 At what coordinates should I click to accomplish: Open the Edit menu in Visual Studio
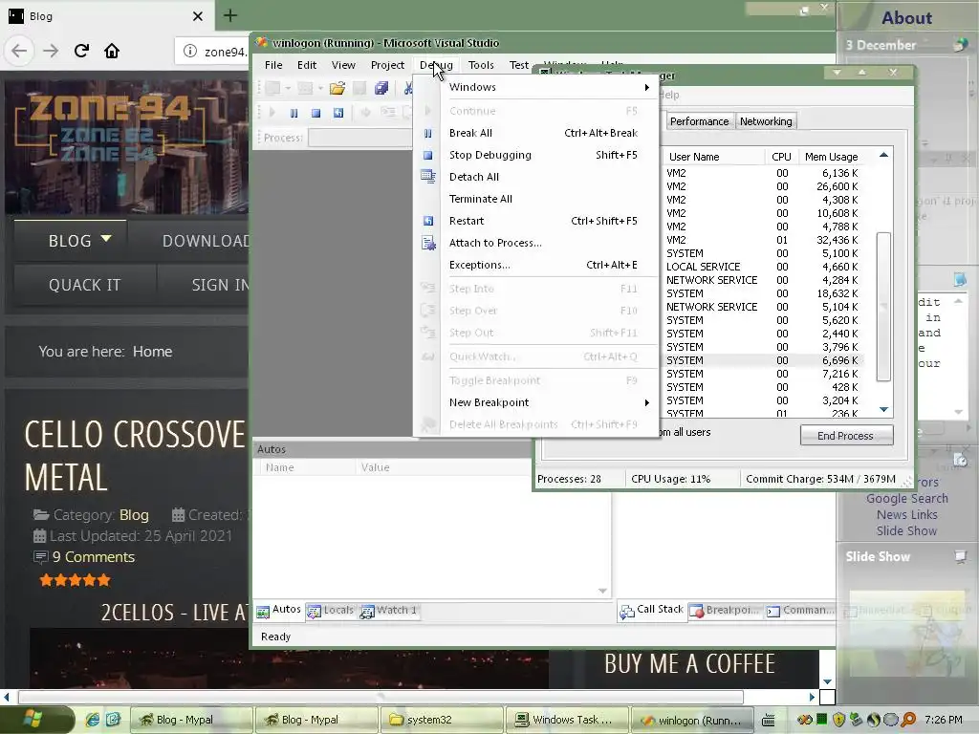(x=307, y=65)
